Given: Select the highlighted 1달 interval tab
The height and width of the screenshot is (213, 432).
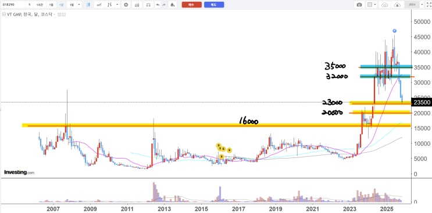Looking at the screenshot, I should tap(62, 5).
